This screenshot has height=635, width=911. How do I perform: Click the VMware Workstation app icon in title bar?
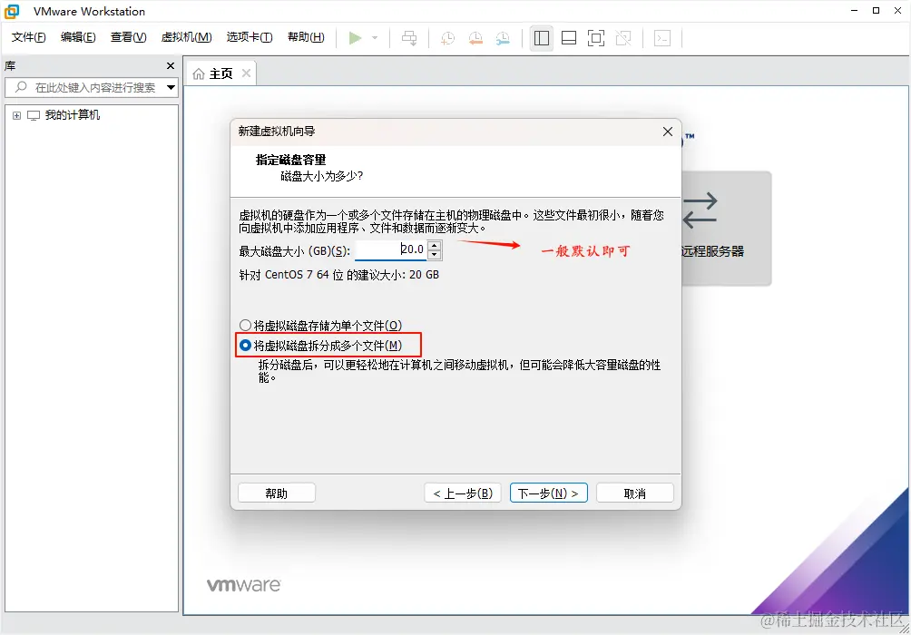coord(12,11)
